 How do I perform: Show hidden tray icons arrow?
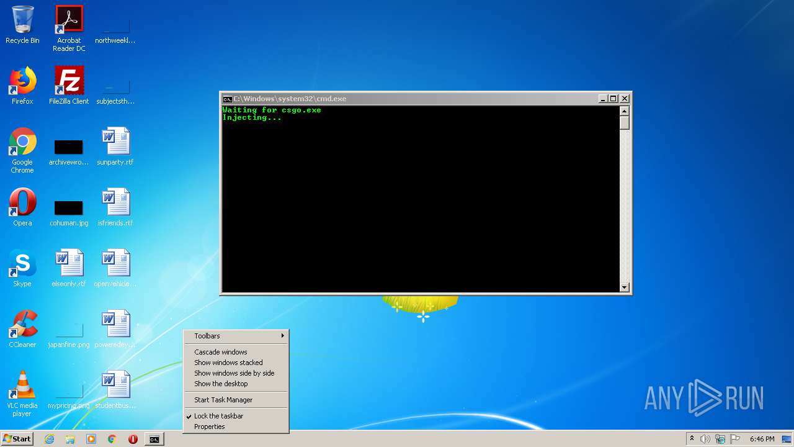click(x=692, y=438)
